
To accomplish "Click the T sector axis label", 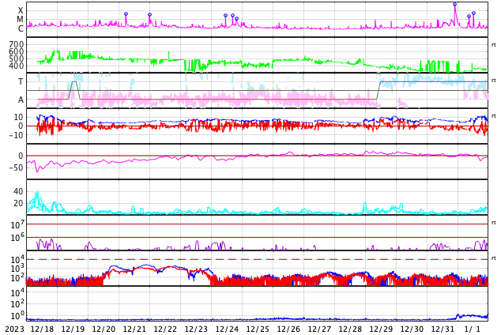I will (21, 81).
